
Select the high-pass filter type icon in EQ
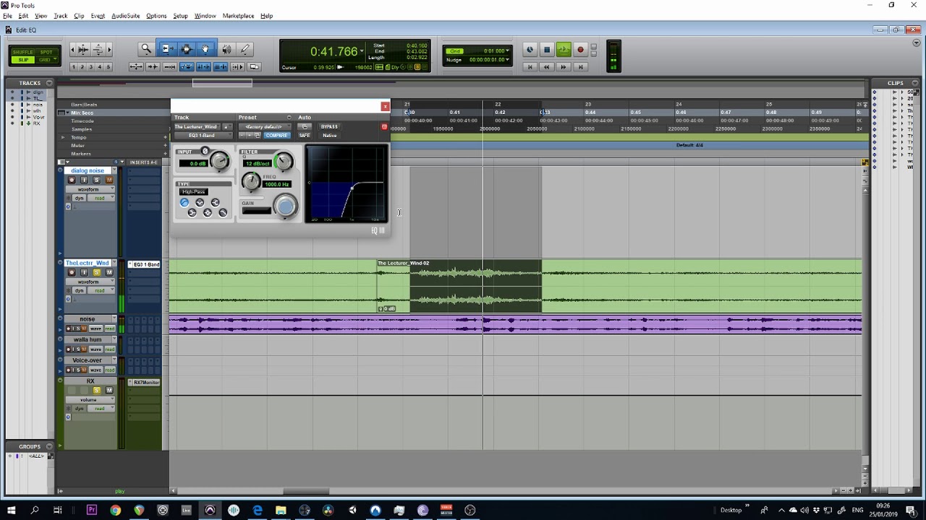184,203
